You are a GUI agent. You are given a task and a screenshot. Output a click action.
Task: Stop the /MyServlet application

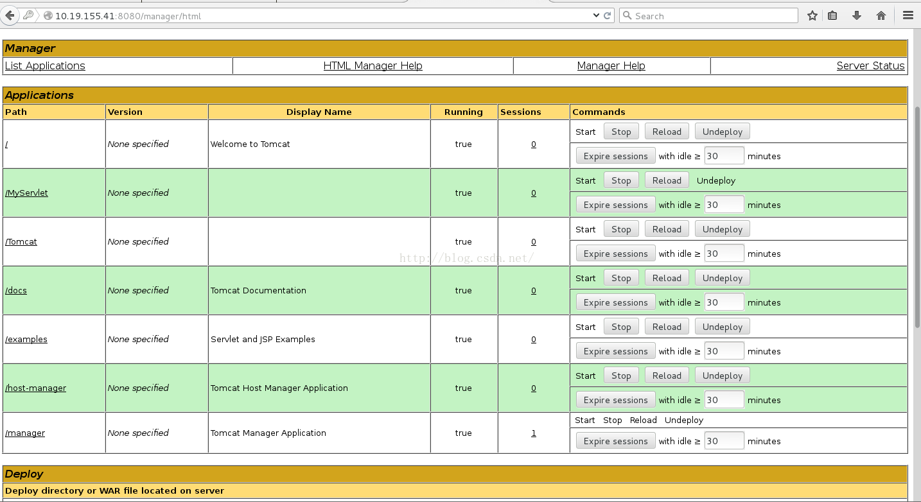tap(621, 180)
